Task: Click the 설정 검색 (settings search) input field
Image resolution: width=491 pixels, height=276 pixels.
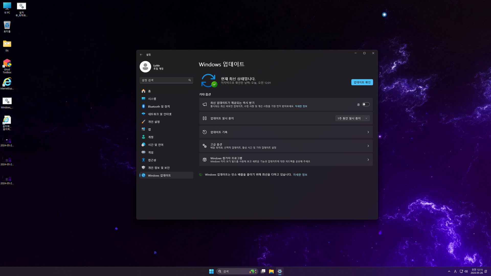Action: pos(164,80)
